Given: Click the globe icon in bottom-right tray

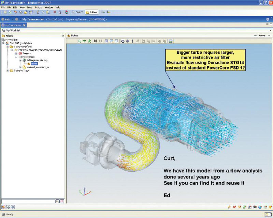Looking at the screenshot, I should point(260,207).
